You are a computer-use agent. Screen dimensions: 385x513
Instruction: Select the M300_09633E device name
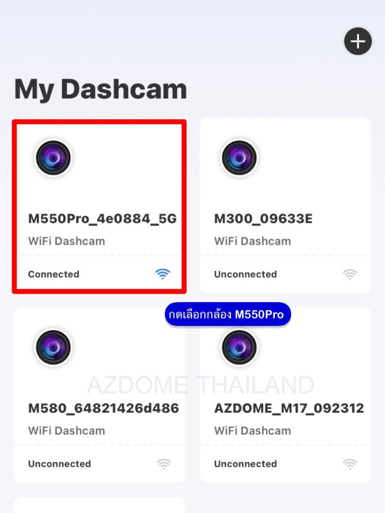[263, 218]
